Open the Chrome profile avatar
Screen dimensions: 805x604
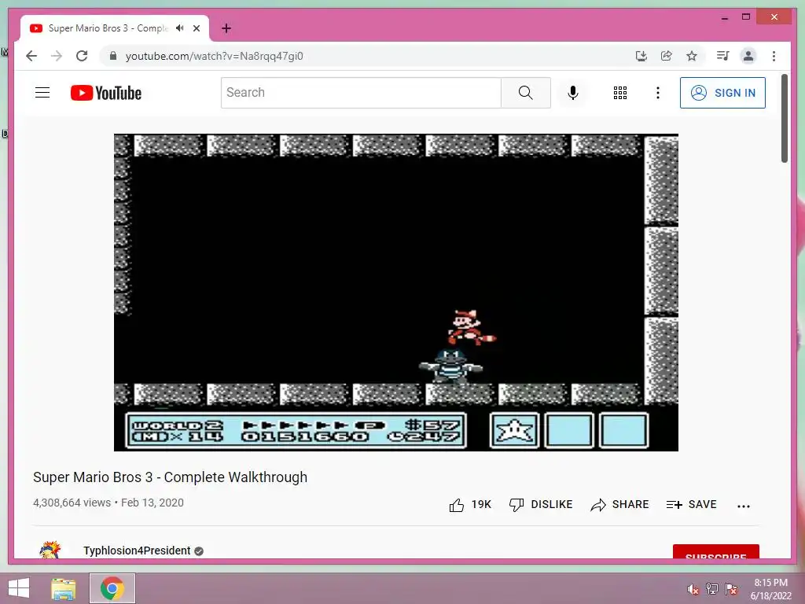[748, 56]
